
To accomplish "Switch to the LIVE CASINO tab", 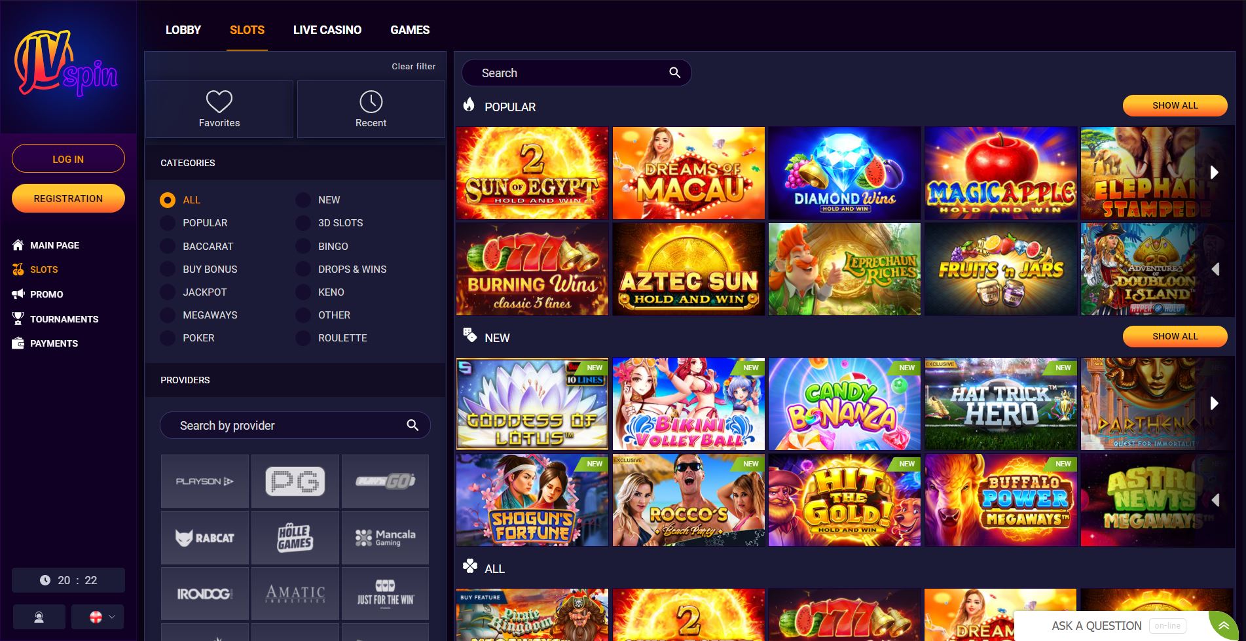I will tap(327, 30).
